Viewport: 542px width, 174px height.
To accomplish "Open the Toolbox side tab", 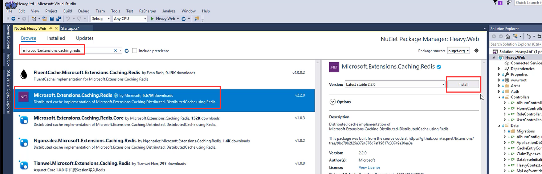I will pyautogui.click(x=8, y=60).
